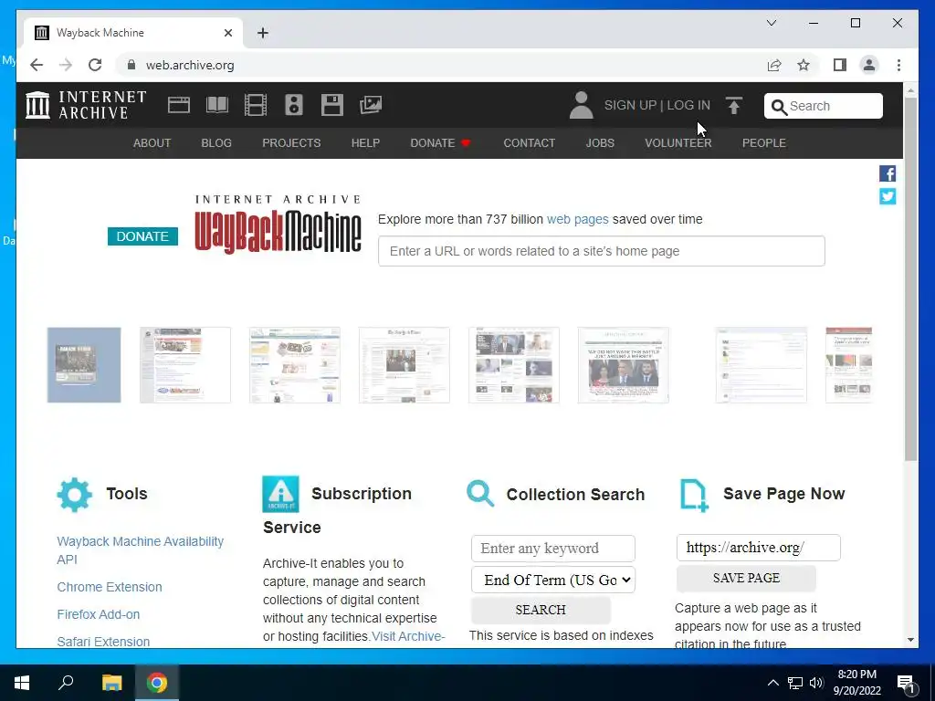Open the CONTACT menu item
The image size is (935, 701).
pos(530,143)
